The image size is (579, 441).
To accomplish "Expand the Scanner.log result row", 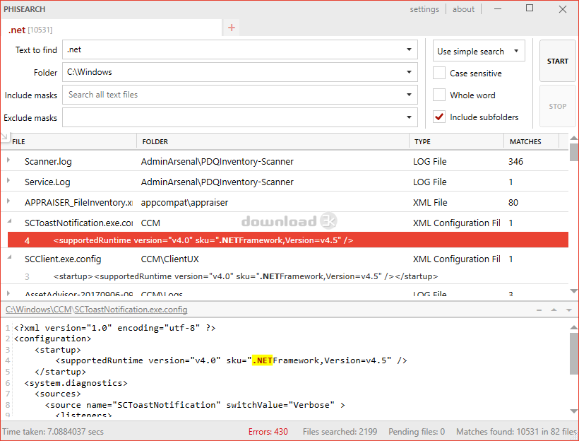I will pyautogui.click(x=8, y=160).
